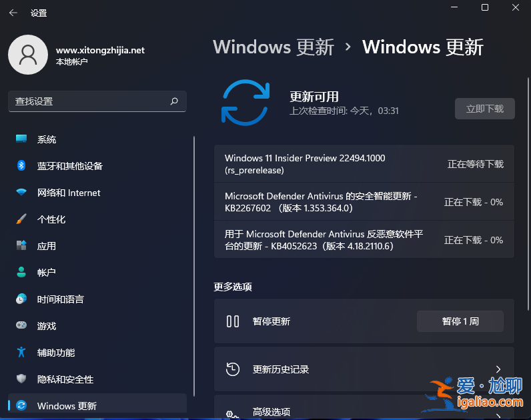The height and width of the screenshot is (420, 531).
Task: Click 暂停 1 周 button
Action: click(460, 321)
